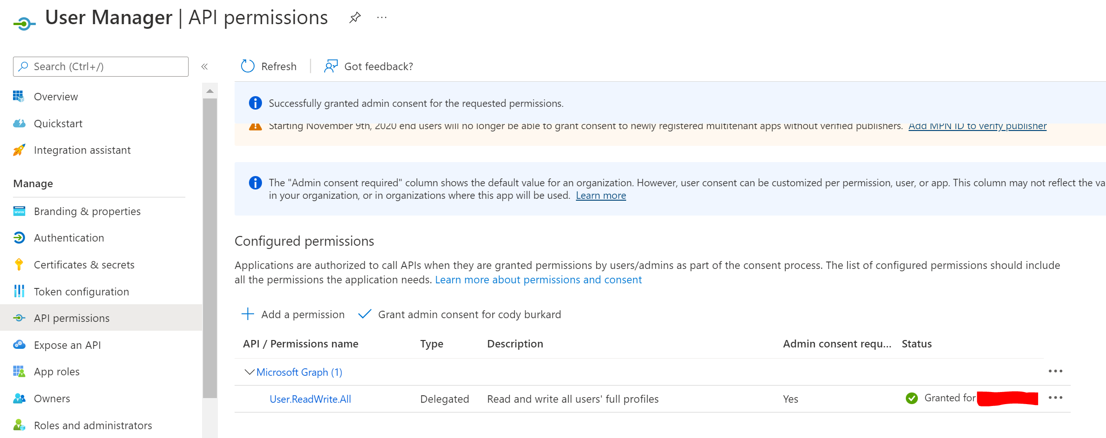Image resolution: width=1106 pixels, height=438 pixels.
Task: Click Got feedback? button
Action: point(369,66)
